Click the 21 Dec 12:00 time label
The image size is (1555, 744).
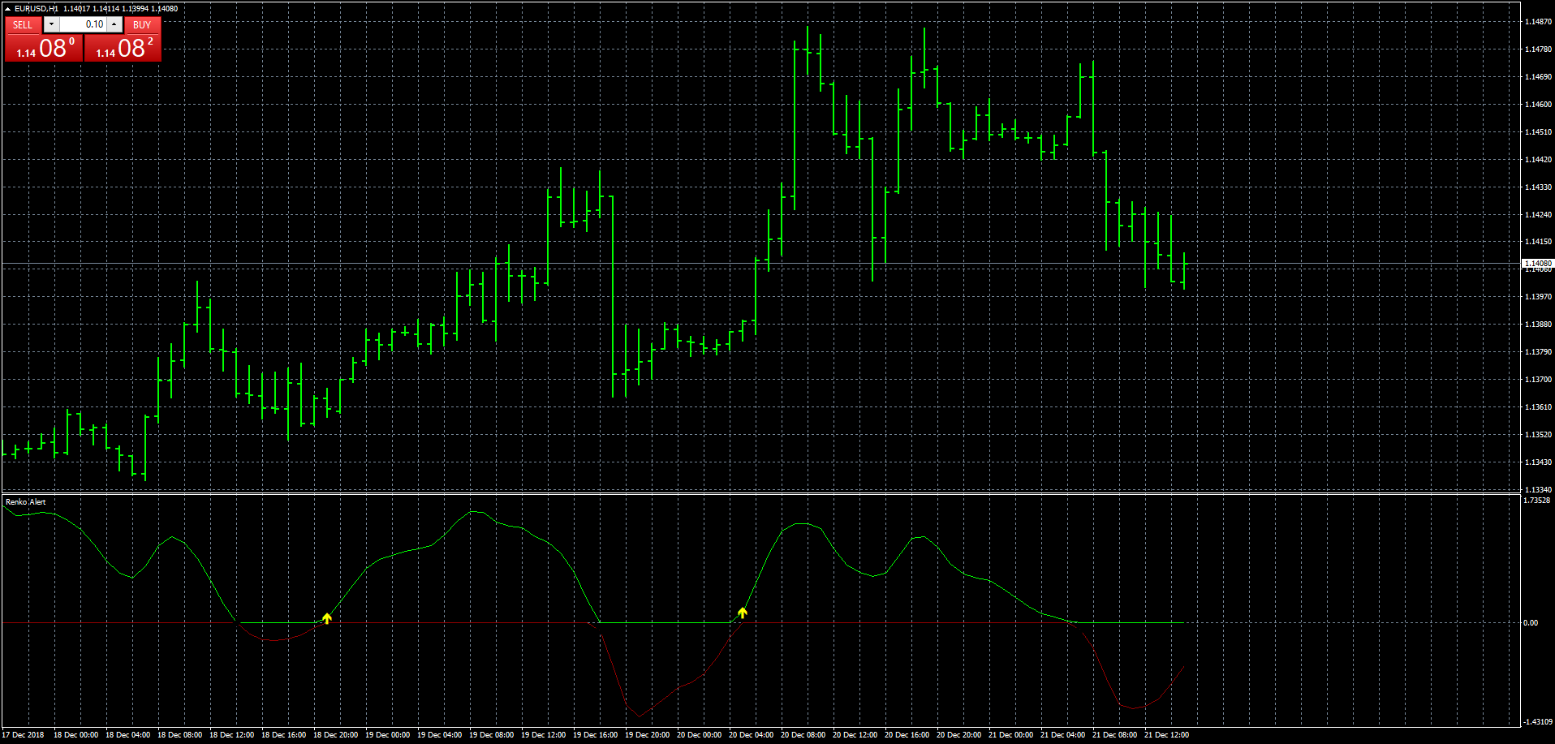1166,735
